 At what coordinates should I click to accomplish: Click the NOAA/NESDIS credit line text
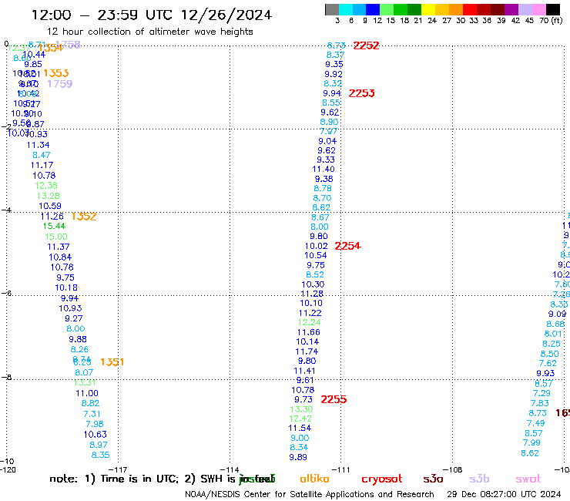coord(310,495)
